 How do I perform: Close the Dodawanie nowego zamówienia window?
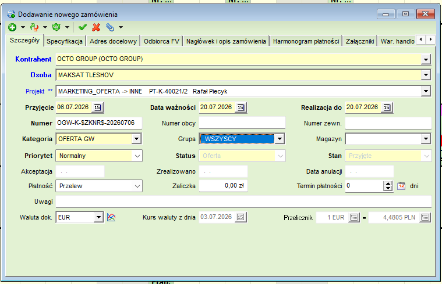coord(425,14)
